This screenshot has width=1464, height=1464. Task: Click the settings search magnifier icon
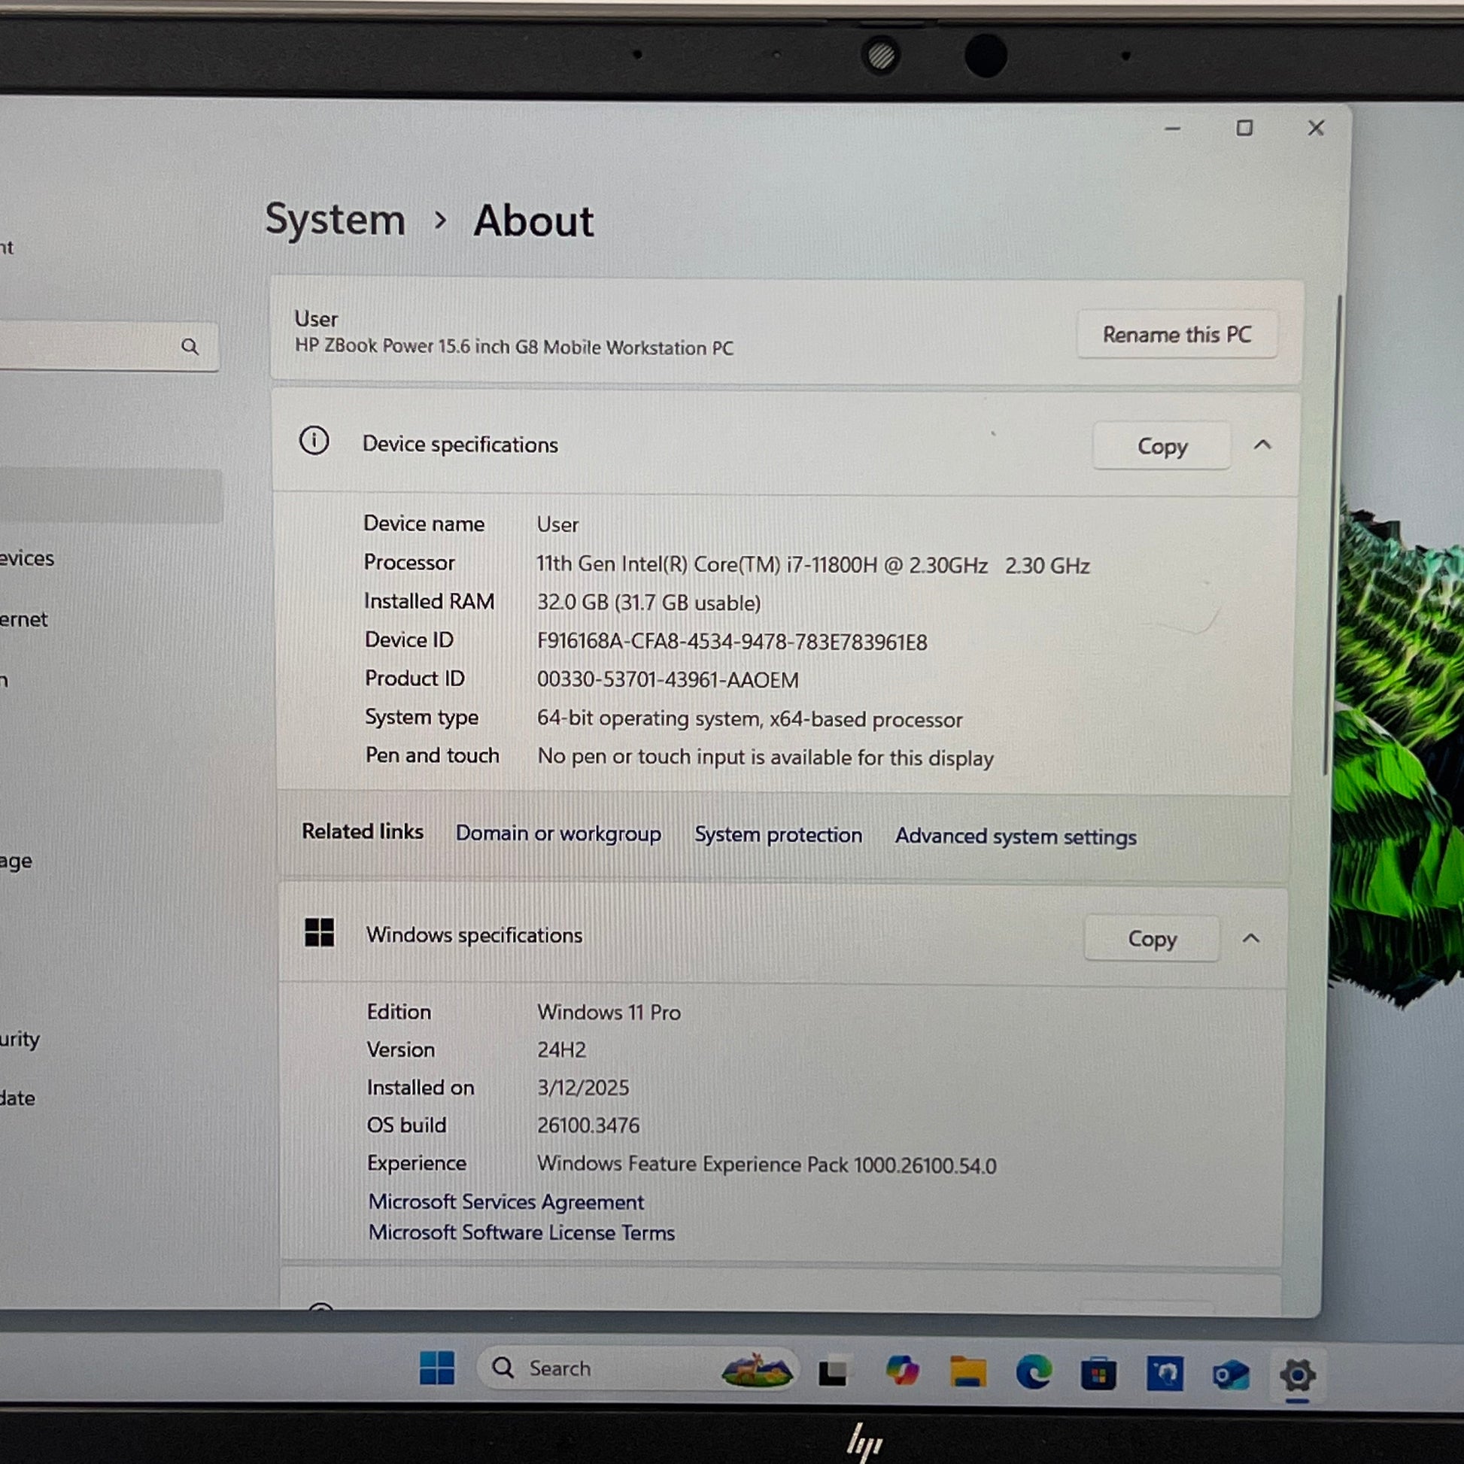click(x=190, y=347)
